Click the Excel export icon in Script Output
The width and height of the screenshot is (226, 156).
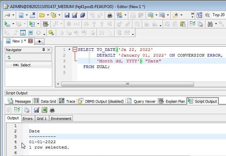click(44, 110)
